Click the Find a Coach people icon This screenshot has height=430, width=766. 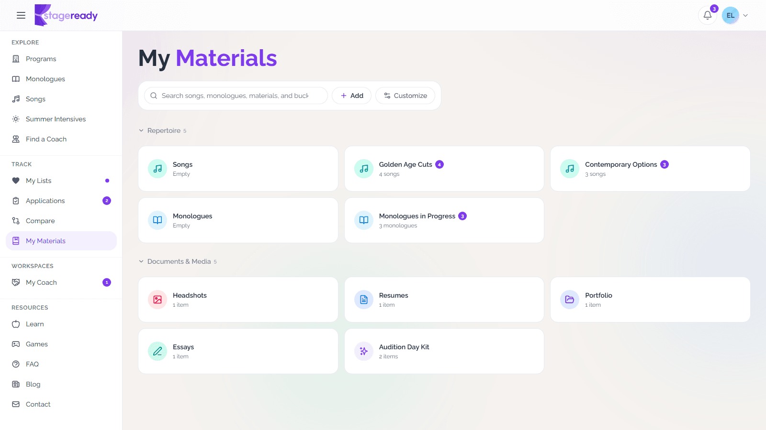coord(16,139)
